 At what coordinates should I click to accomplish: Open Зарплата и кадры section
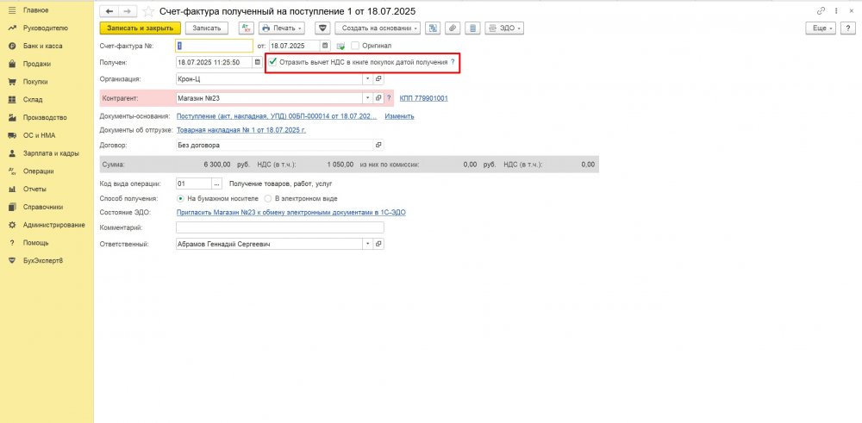pos(51,153)
